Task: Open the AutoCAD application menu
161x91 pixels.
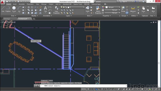Action: 3,2
